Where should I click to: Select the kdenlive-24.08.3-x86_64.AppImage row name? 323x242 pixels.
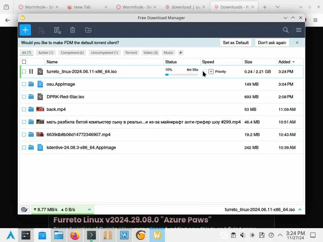(81, 147)
